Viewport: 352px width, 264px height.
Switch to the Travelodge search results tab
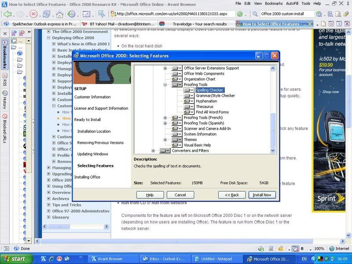[x=196, y=24]
